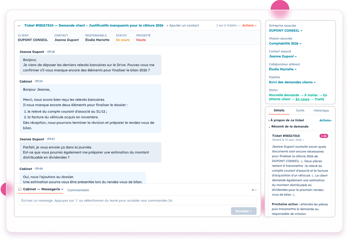349x241 pixels.
Task: Click the 'Pipeline' label in sidebar
Action: click(x=274, y=77)
